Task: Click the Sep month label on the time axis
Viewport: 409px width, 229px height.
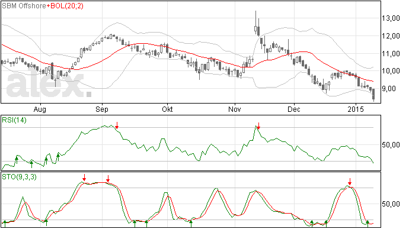Action: [102, 109]
